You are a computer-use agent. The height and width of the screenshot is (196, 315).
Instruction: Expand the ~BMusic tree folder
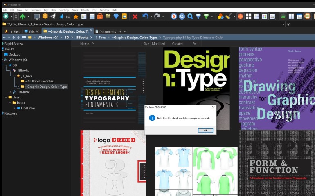[10, 92]
